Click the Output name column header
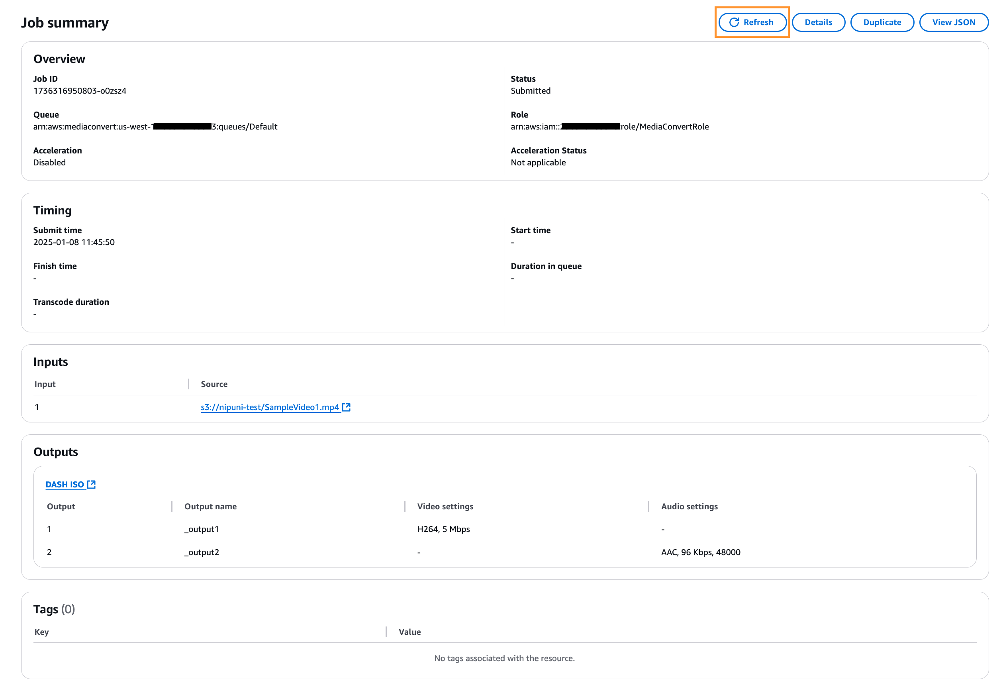This screenshot has height=699, width=1003. coord(210,506)
